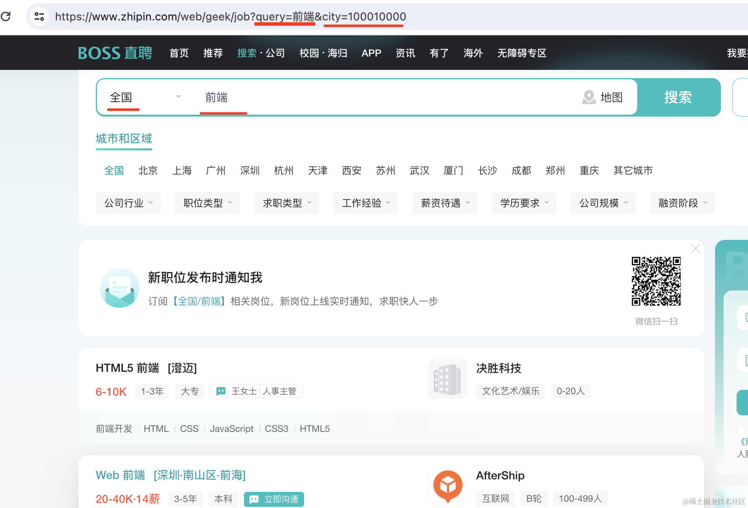Select 深圳 in the city list
Viewport: 748px width, 508px height.
point(250,170)
